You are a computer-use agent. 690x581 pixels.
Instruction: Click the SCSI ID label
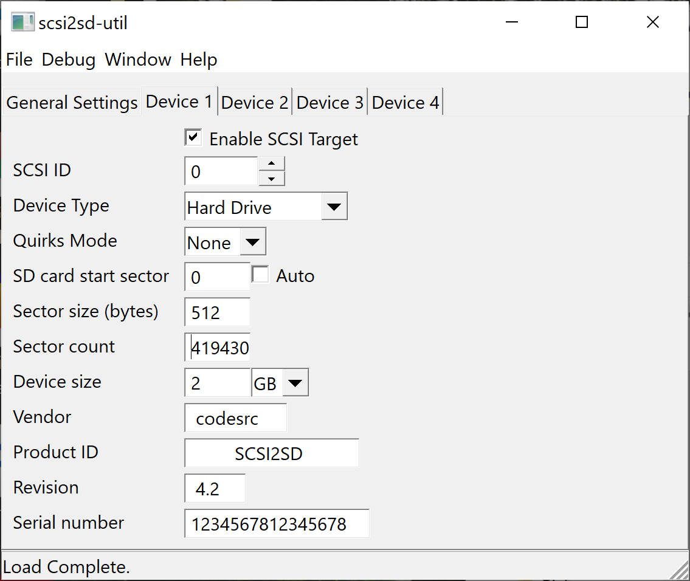[x=42, y=170]
